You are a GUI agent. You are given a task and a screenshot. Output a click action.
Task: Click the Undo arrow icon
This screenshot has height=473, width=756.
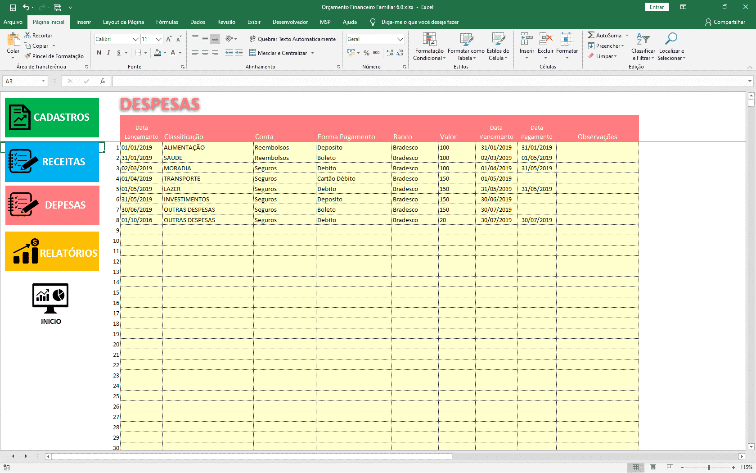click(26, 7)
